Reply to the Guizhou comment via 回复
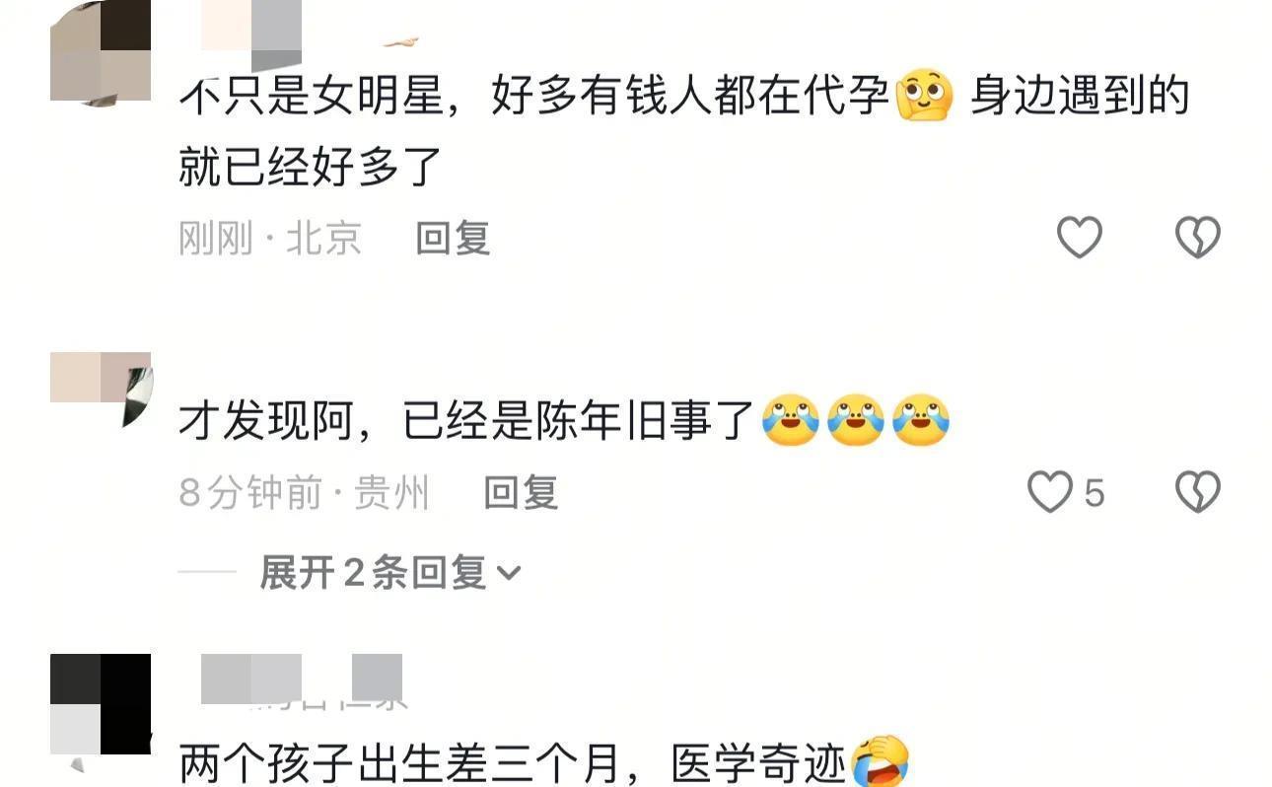 [521, 491]
